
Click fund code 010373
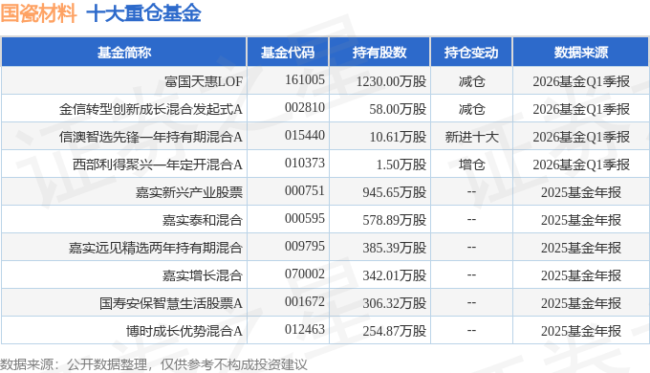[305, 163]
